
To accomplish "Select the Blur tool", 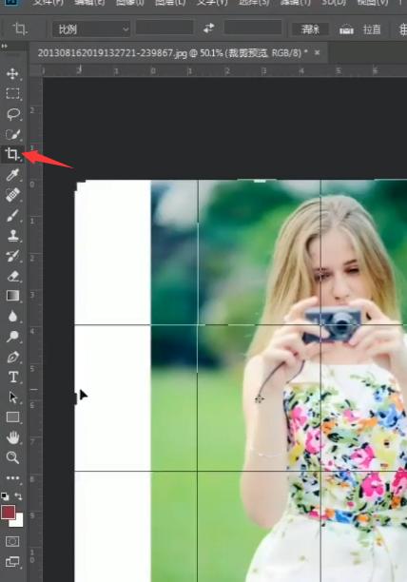I will click(x=12, y=317).
